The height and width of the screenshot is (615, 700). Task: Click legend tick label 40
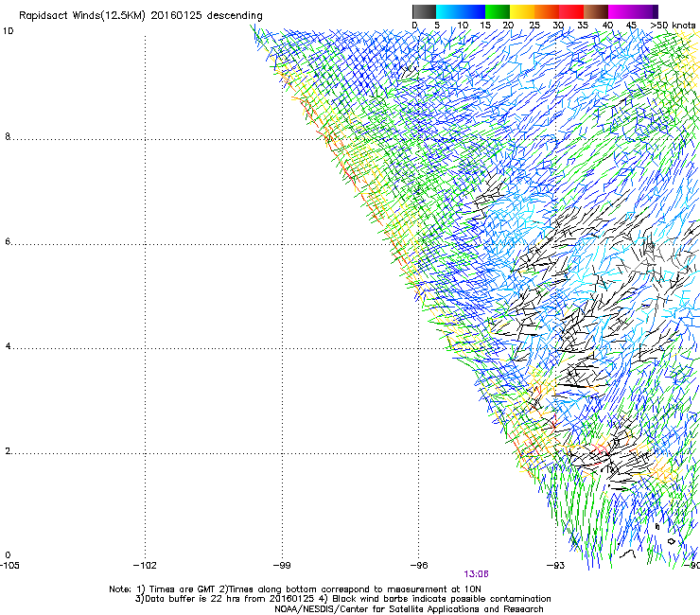click(x=607, y=26)
